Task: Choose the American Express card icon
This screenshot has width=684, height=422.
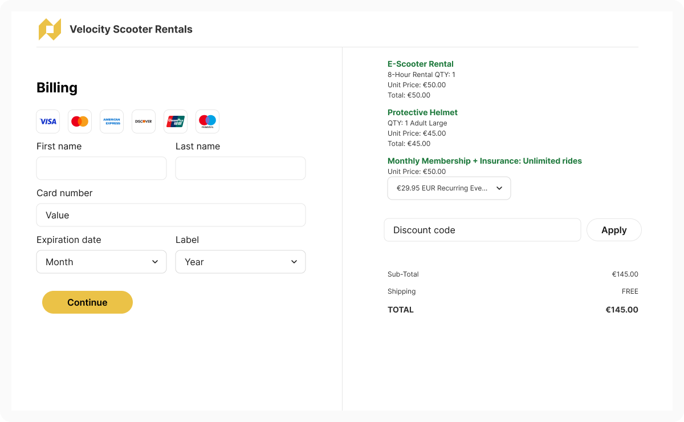Action: click(112, 121)
